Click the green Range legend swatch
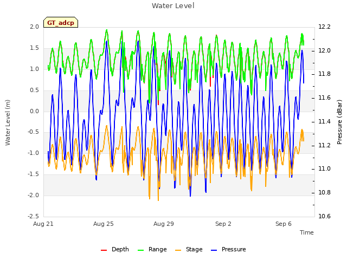The image size is (347, 260). tap(141, 250)
